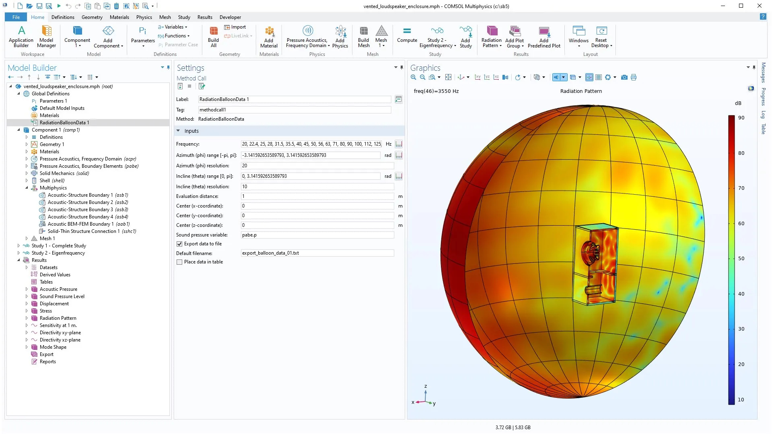Viewport: 772px width, 434px height.
Task: Expand the Datasets node
Action: point(27,267)
